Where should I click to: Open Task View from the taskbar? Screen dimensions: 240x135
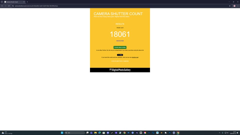(x=87, y=133)
